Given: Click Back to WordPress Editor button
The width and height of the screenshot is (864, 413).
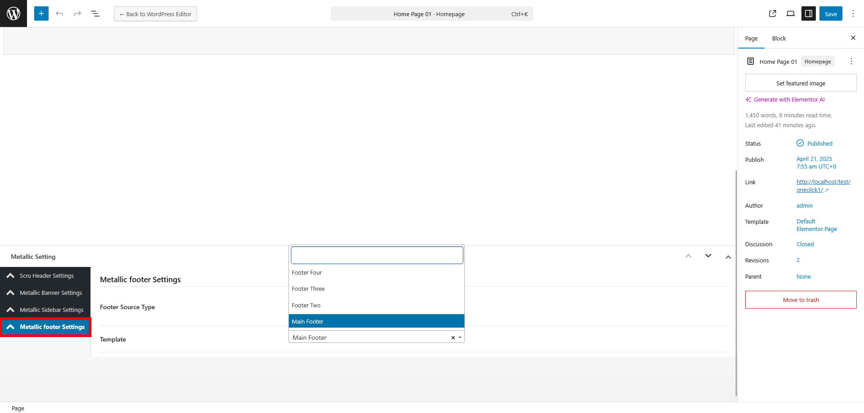Looking at the screenshot, I should (x=155, y=14).
